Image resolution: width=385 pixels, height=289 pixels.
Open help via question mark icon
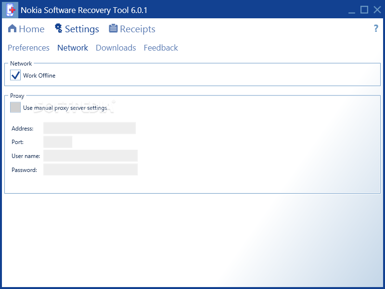376,28
